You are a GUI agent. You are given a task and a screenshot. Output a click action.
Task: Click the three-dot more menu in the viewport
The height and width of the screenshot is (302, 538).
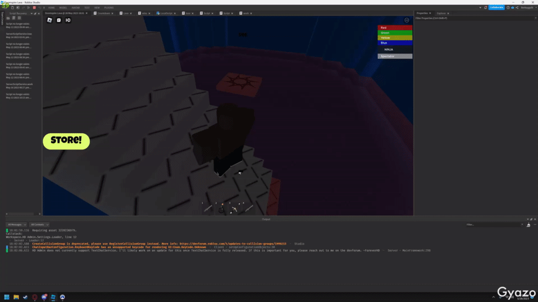(x=407, y=20)
